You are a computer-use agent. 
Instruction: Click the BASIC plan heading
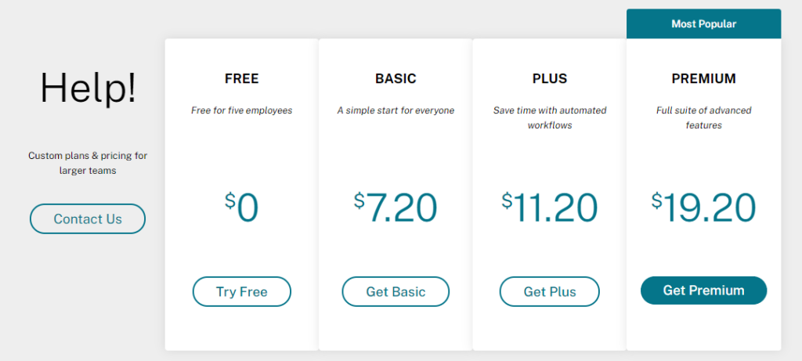pos(396,79)
